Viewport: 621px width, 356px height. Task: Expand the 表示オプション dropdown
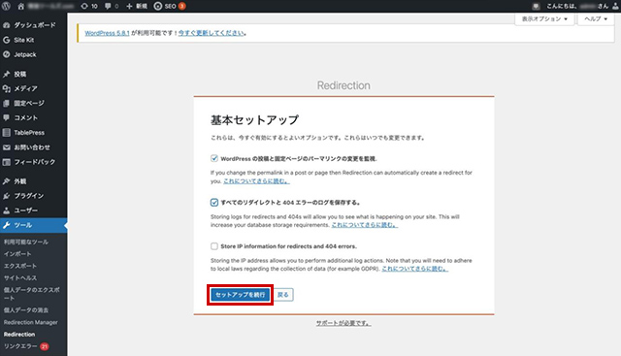(544, 19)
